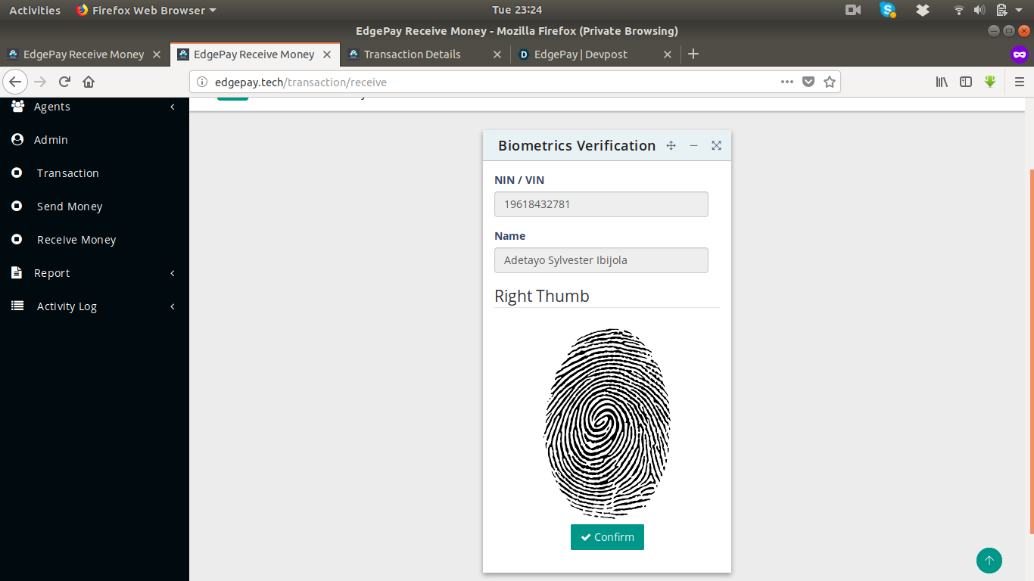Click the Report document icon
This screenshot has width=1034, height=581.
17,272
